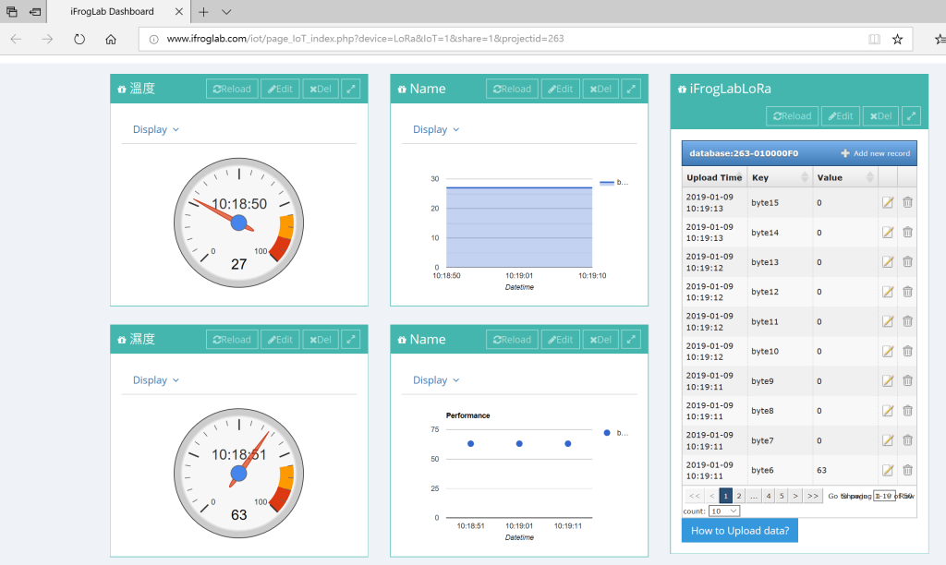Delete the iFrogLabLoRa panel
946x565 pixels.
(880, 115)
